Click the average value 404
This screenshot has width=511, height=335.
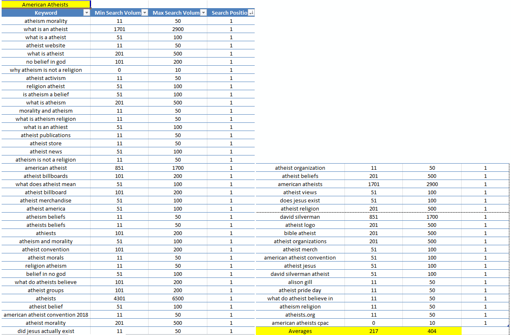click(432, 331)
